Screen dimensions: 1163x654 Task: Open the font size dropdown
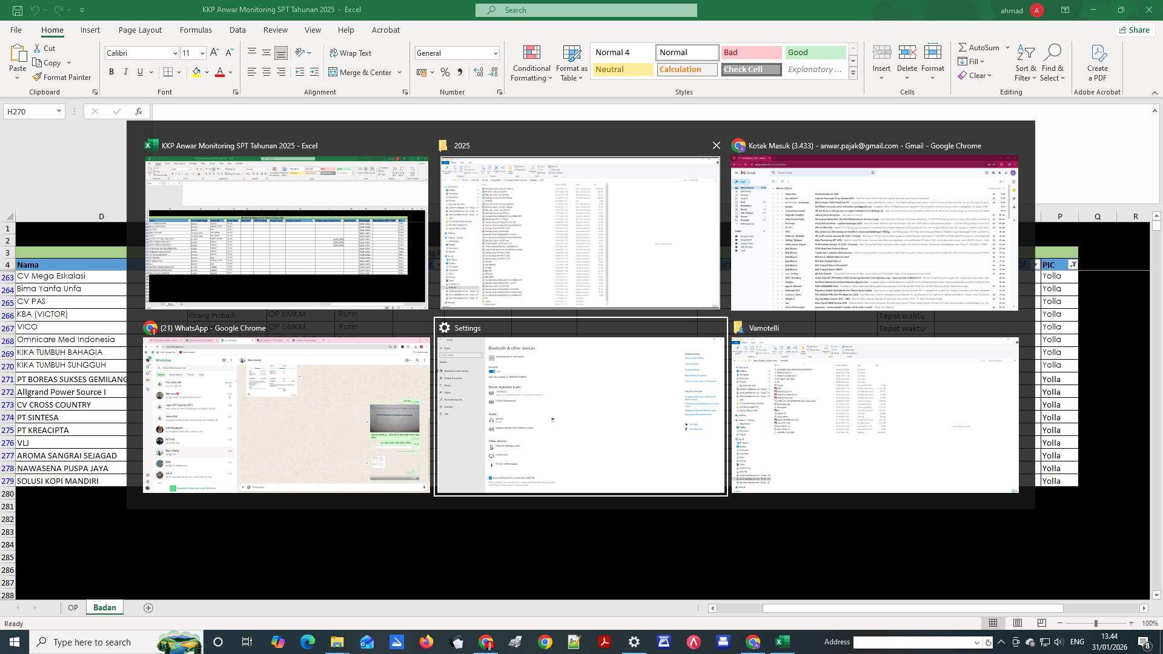[202, 53]
